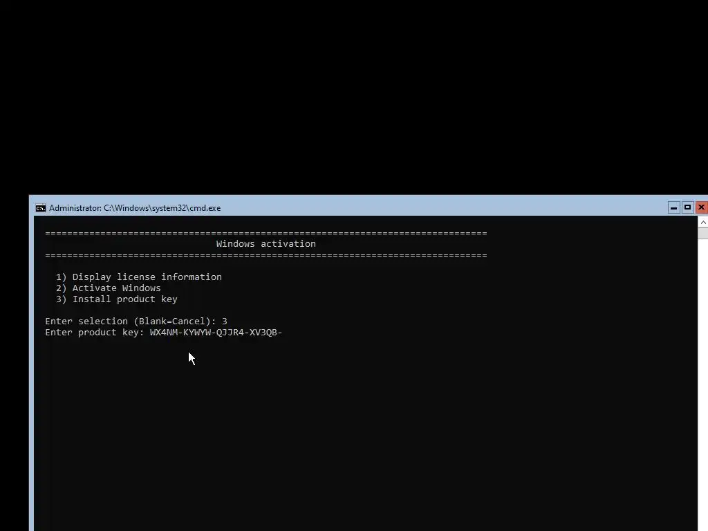Click the '3) Install product key' line

pyautogui.click(x=116, y=299)
